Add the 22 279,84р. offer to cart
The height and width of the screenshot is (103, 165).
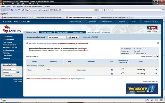pyautogui.click(x=156, y=74)
